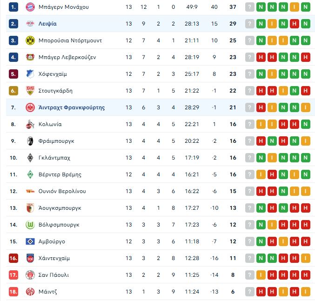This screenshot has width=315, height=301.
Task: Click the Bayern Munich club logo
Action: 30,7
